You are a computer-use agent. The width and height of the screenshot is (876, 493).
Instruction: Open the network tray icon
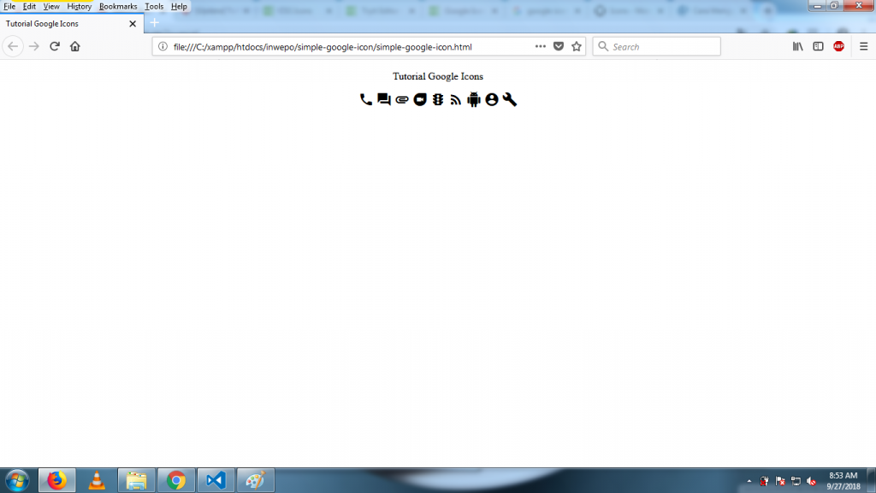click(x=796, y=481)
